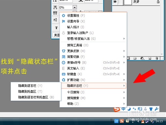Click the person icon beside 登录输入法账户

coord(63,33)
